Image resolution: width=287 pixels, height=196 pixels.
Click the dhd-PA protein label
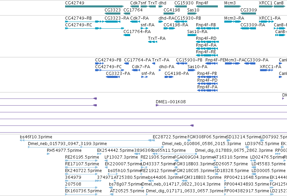coord(167,67)
